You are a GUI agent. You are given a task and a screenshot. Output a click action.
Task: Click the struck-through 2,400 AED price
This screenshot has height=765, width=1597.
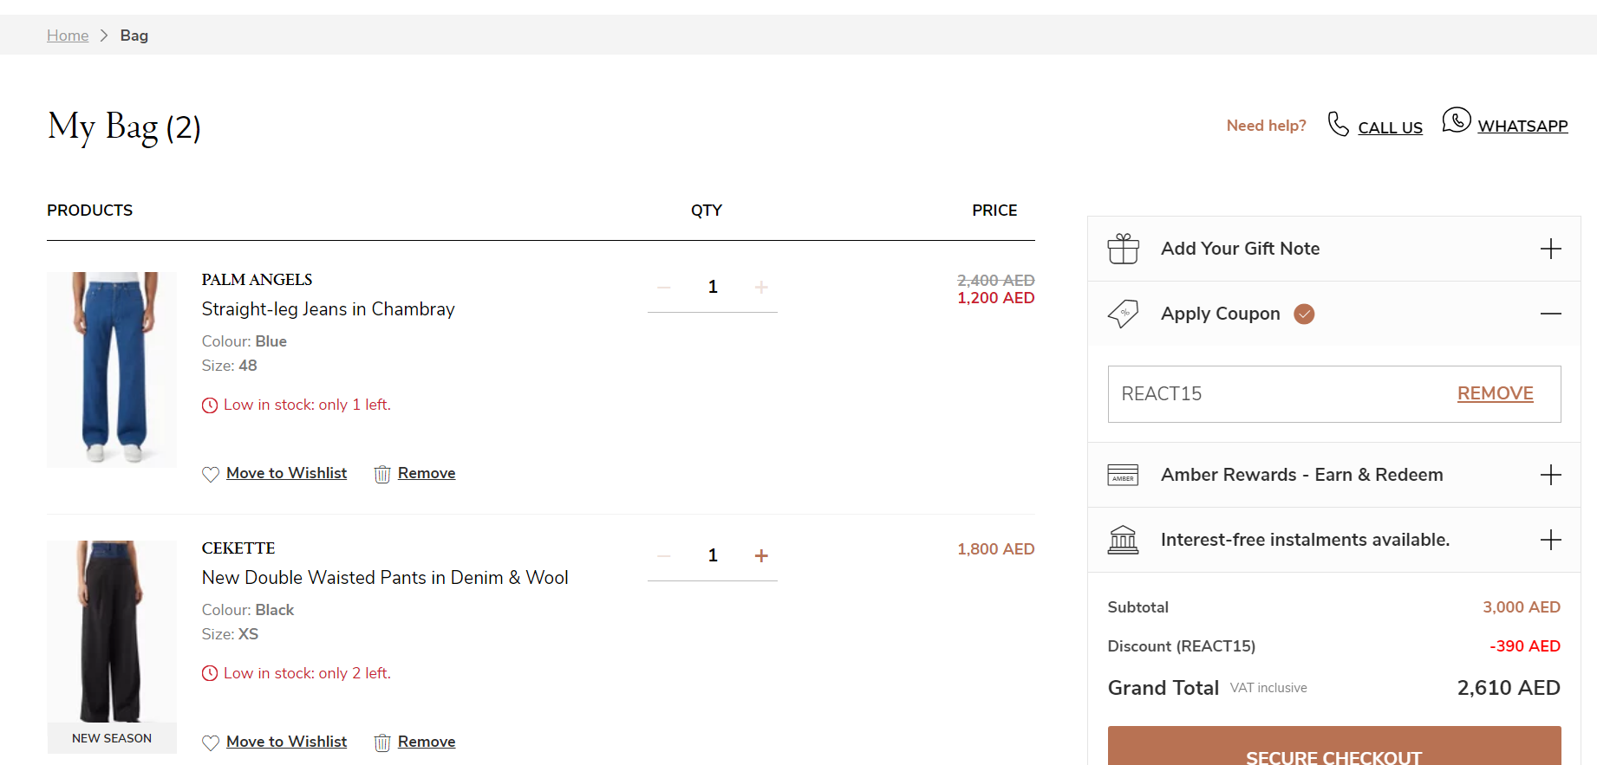point(995,281)
